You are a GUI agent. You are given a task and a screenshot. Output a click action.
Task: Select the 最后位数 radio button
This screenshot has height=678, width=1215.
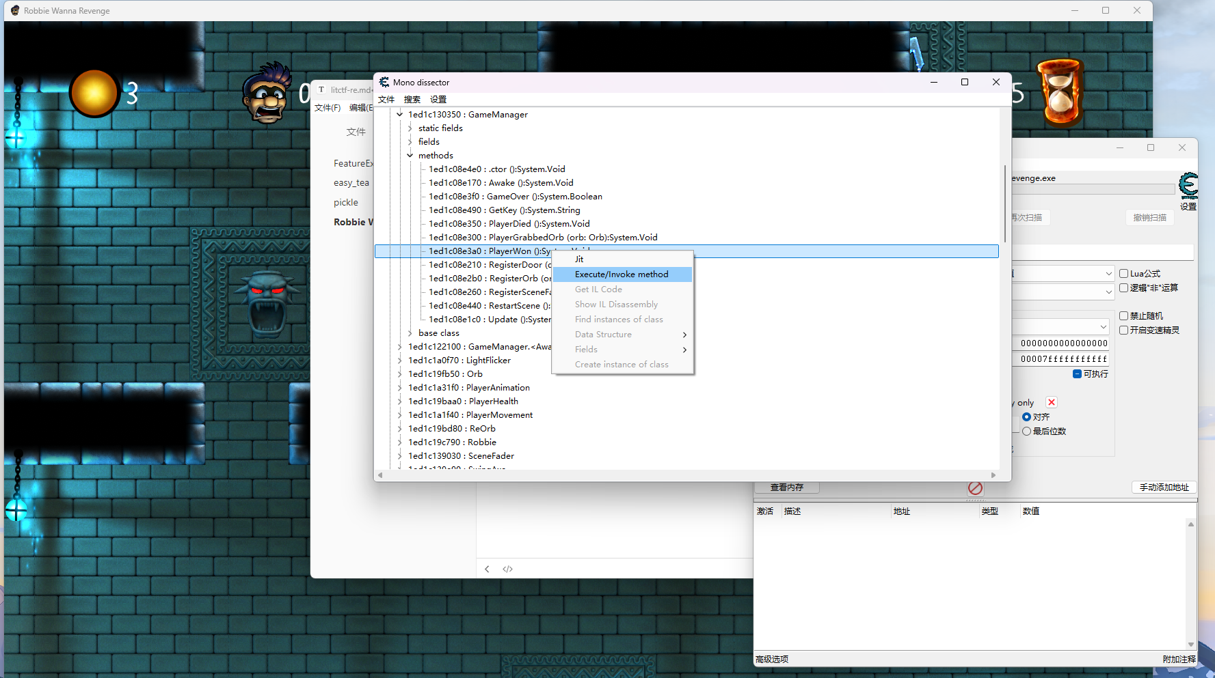point(1026,432)
